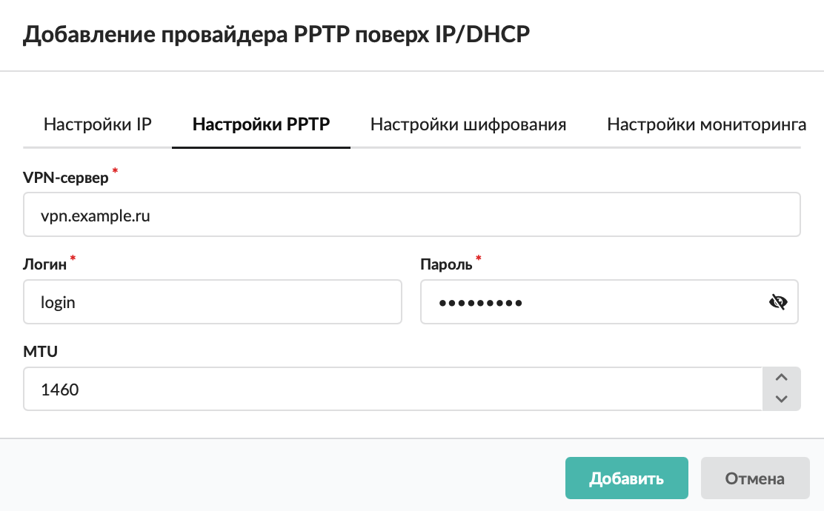Click the MTU field label
The image size is (824, 511).
(x=41, y=352)
